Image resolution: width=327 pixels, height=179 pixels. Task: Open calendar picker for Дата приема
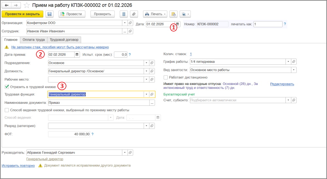pyautogui.click(x=77, y=55)
